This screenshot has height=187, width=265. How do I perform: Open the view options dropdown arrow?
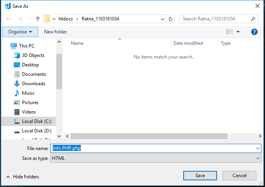238,32
